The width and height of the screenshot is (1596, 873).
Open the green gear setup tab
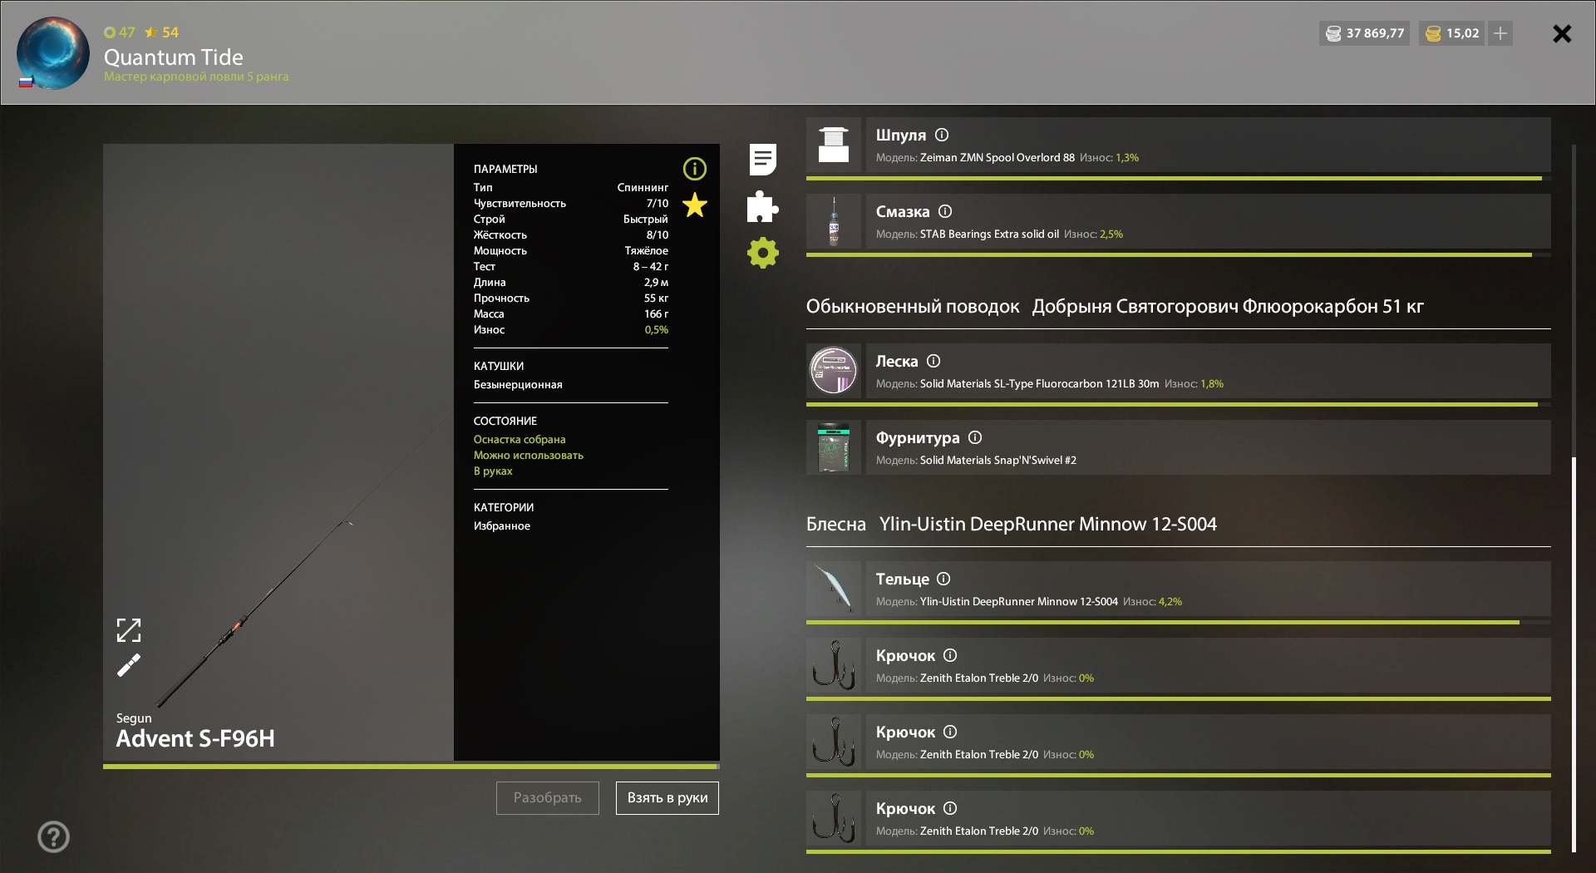pyautogui.click(x=762, y=253)
